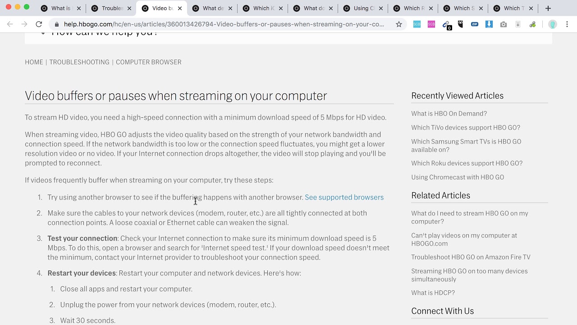The image size is (577, 325).
Task: Click 'Related Articles' heading
Action: click(x=440, y=195)
